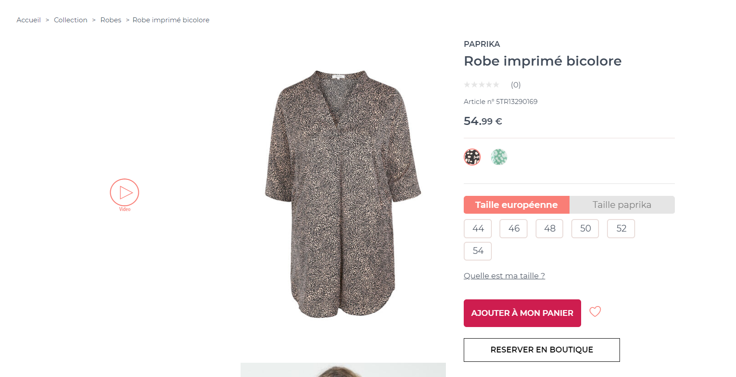The image size is (736, 377).
Task: Select size 44
Action: click(x=478, y=228)
